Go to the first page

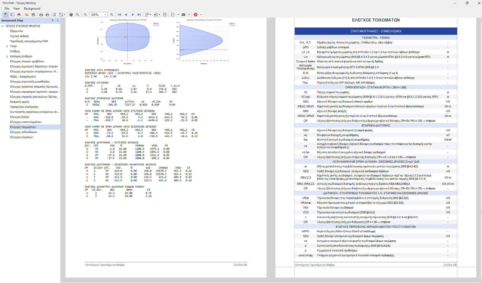coord(119,15)
